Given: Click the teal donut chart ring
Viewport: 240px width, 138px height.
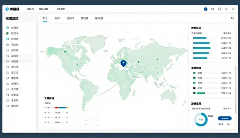Looking at the screenshot, I should pyautogui.click(x=201, y=120).
